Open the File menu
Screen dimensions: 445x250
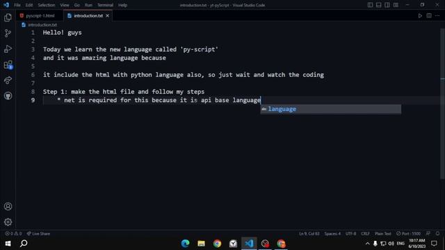[17, 5]
